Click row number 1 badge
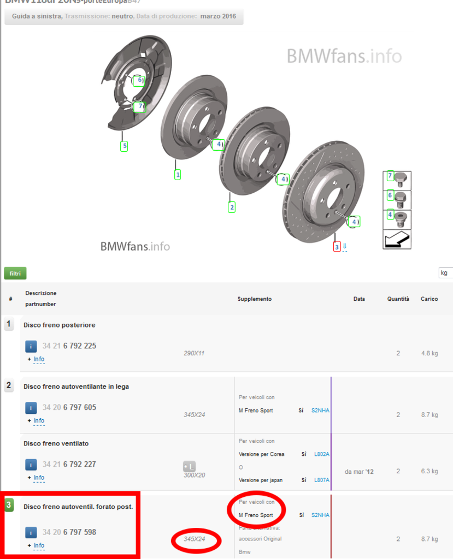The image size is (453, 559). pos(9,324)
